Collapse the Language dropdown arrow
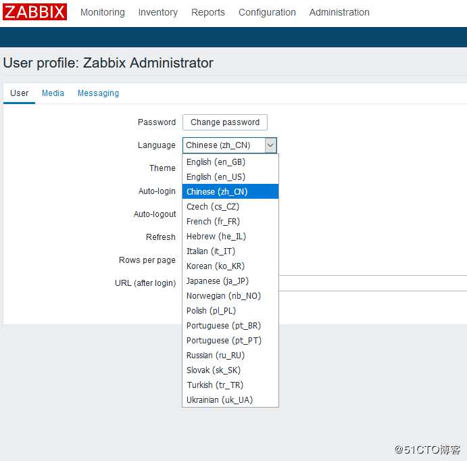This screenshot has height=461, width=467. click(270, 145)
